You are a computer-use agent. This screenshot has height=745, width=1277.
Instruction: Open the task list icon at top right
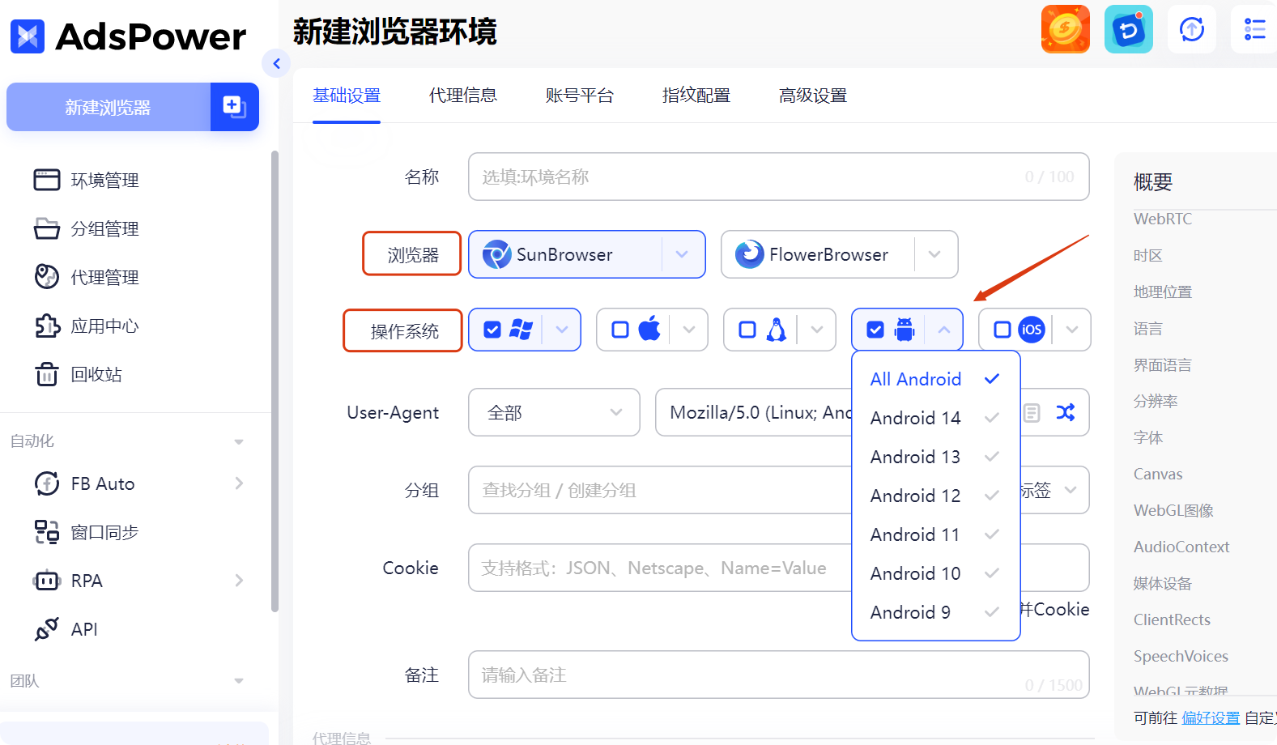point(1254,29)
